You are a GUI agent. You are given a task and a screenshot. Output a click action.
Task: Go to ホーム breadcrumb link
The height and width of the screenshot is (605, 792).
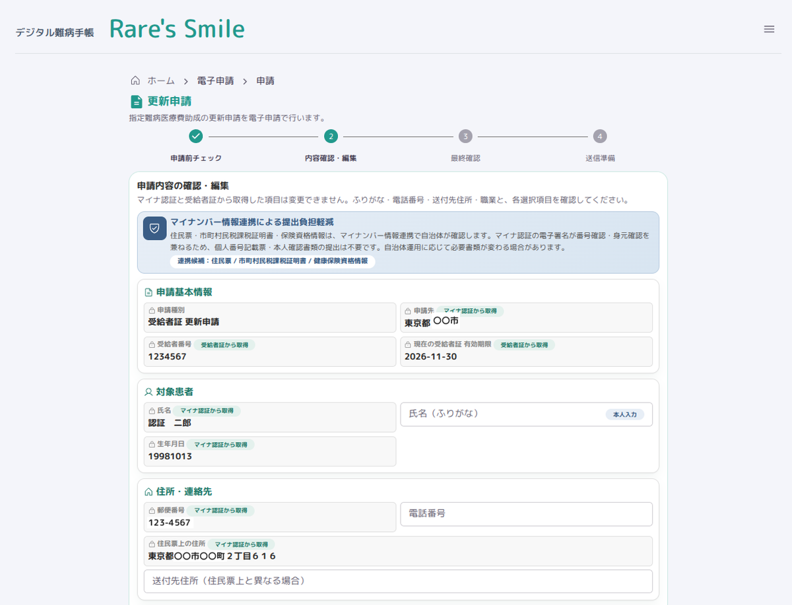(x=161, y=80)
